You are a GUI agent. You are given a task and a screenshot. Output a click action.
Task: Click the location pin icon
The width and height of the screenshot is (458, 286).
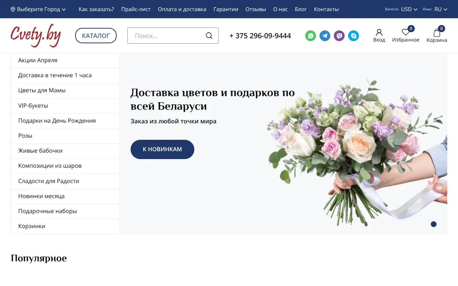(x=13, y=9)
